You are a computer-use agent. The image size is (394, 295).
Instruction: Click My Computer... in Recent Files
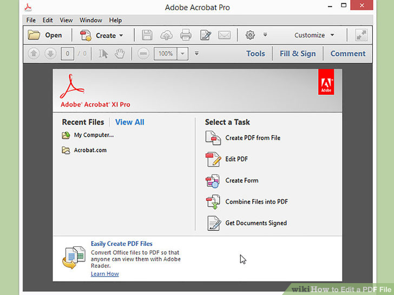[94, 135]
